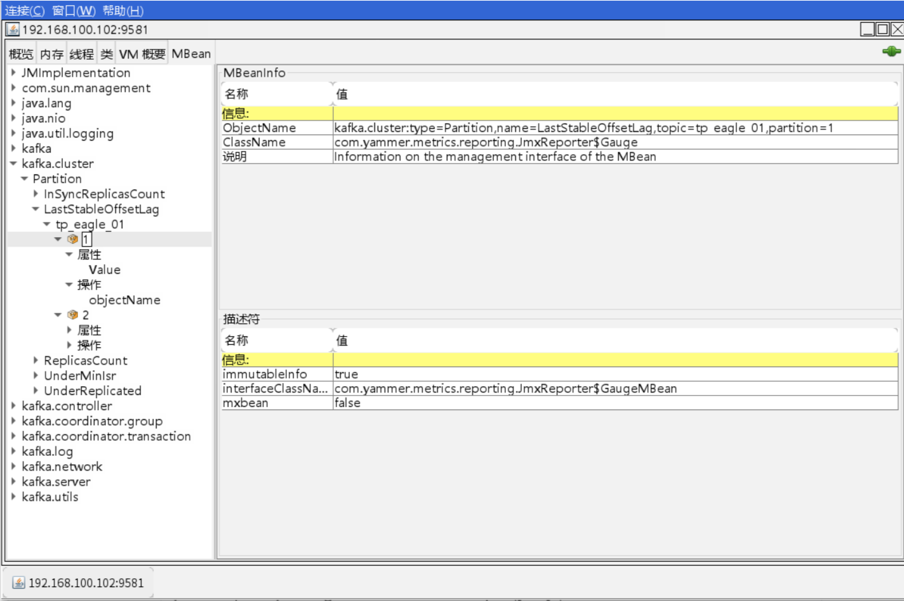Image resolution: width=904 pixels, height=601 pixels.
Task: Click the yellow 信息 row in MBeanInfo table
Action: pyautogui.click(x=559, y=113)
